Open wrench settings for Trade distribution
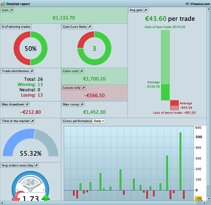This screenshot has width=211, height=205. 32,71
